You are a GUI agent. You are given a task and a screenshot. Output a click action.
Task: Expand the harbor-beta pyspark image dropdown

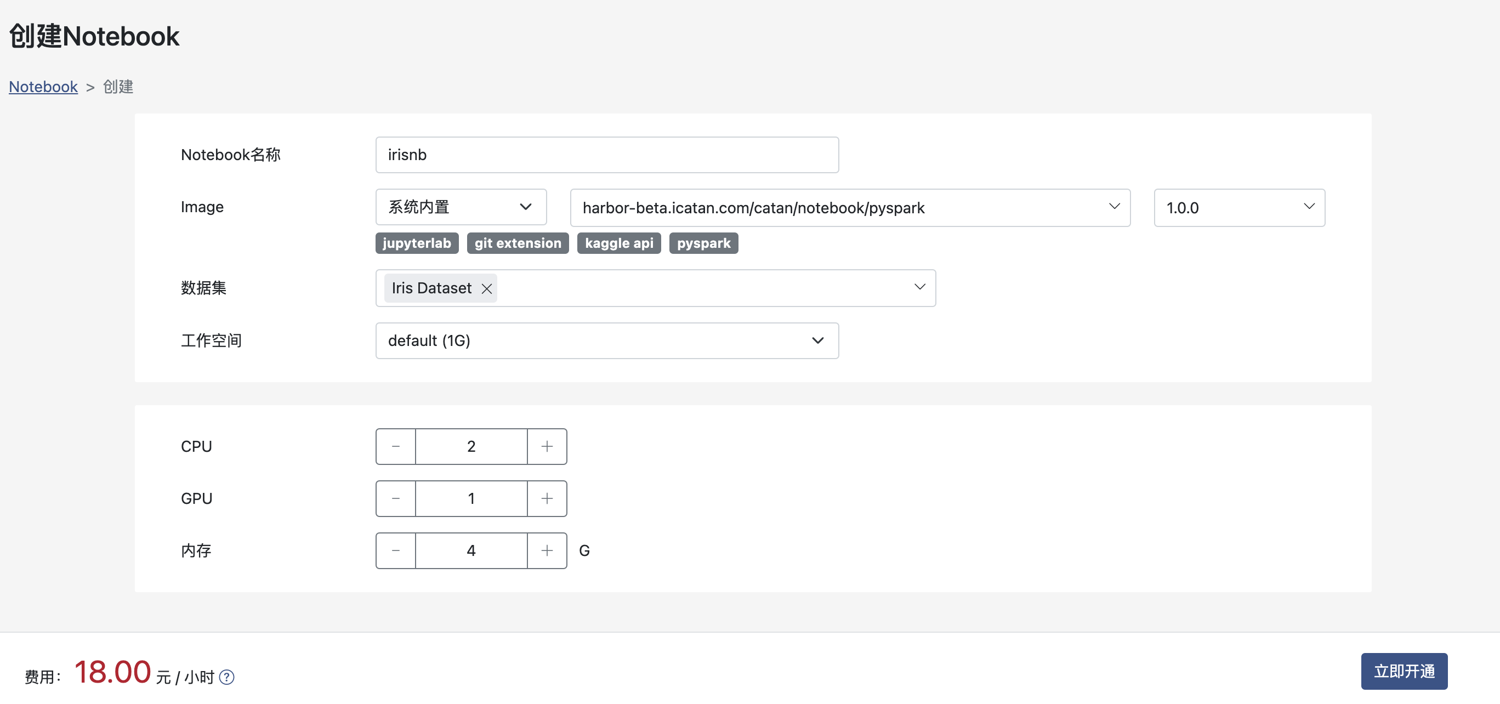tap(850, 208)
